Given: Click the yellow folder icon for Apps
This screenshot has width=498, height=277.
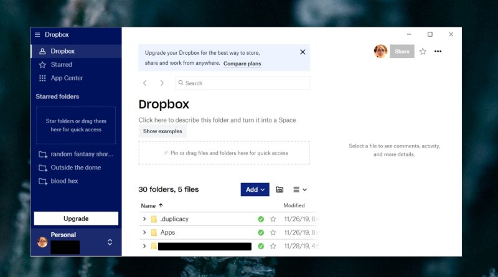Looking at the screenshot, I should click(x=154, y=233).
